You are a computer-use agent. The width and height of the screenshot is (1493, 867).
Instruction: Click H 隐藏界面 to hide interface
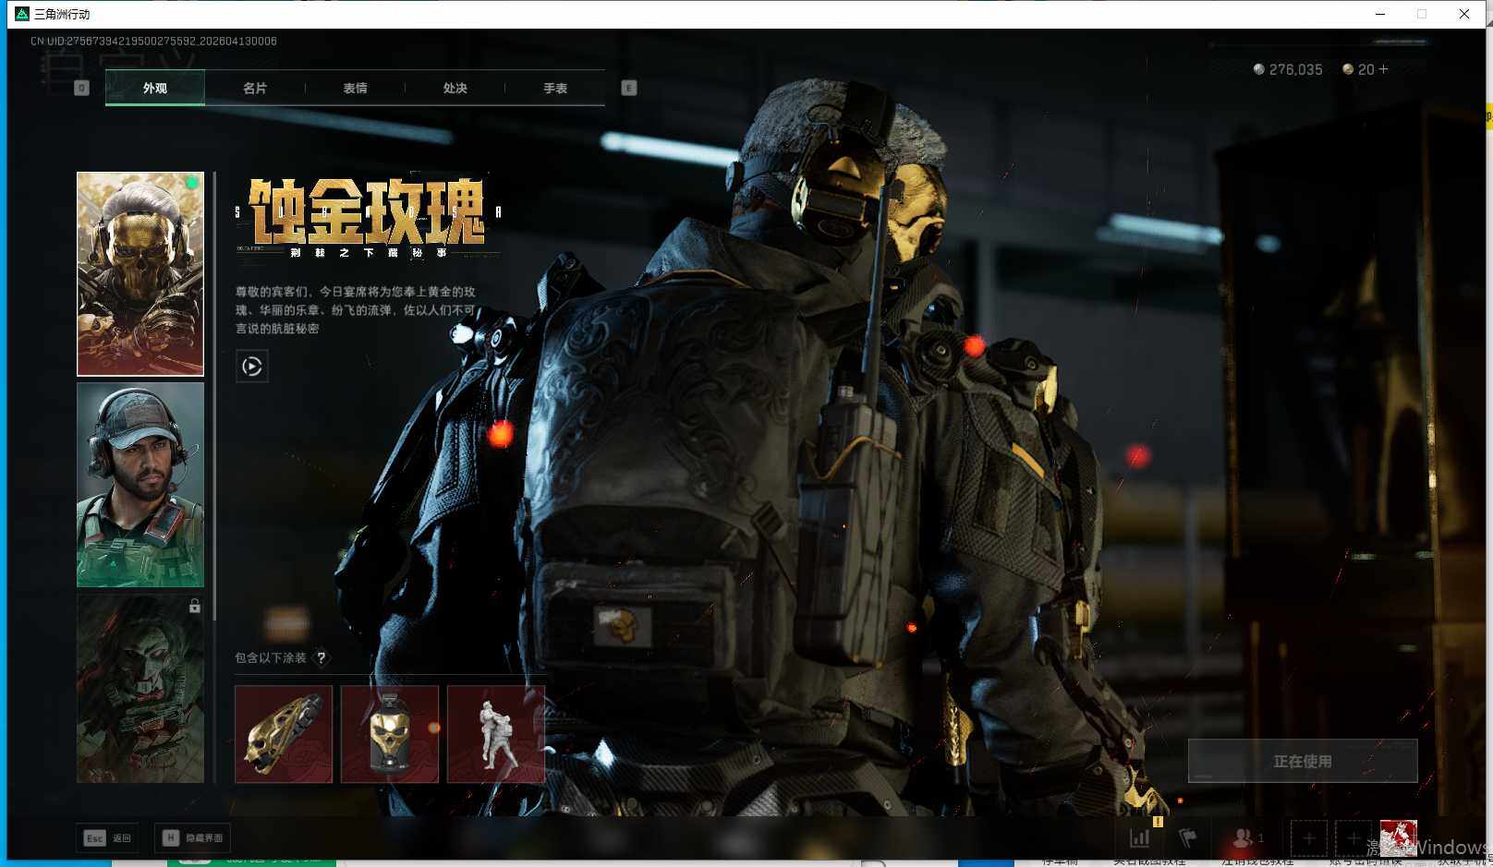192,838
